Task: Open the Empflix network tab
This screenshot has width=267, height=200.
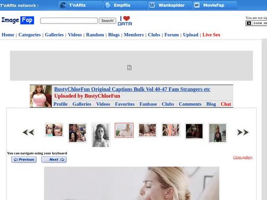Action: point(125,5)
